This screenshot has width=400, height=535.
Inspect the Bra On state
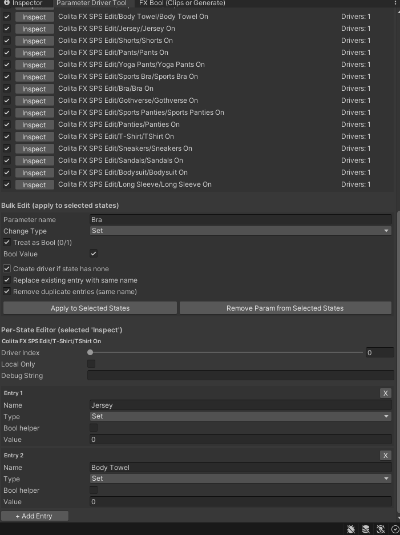coord(34,89)
